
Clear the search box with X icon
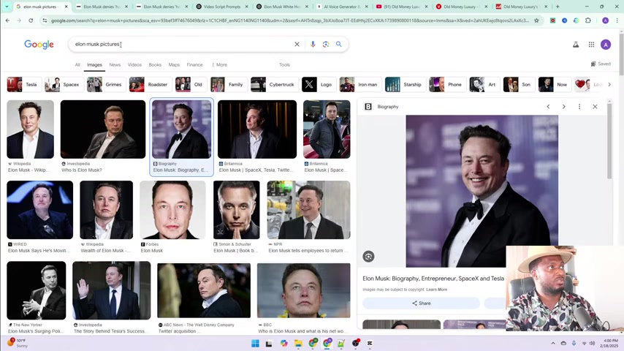coord(297,44)
